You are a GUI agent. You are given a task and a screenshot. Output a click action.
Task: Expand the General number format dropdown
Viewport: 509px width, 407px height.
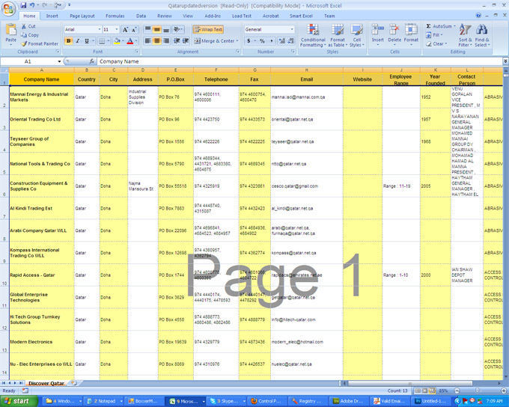click(292, 30)
